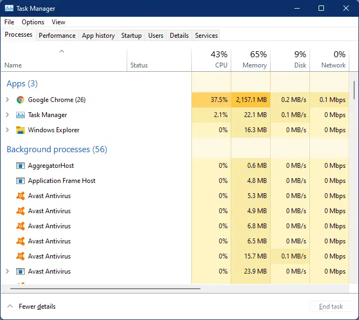Click the sort arrow above Name column
The width and height of the screenshot is (359, 320).
(x=61, y=51)
